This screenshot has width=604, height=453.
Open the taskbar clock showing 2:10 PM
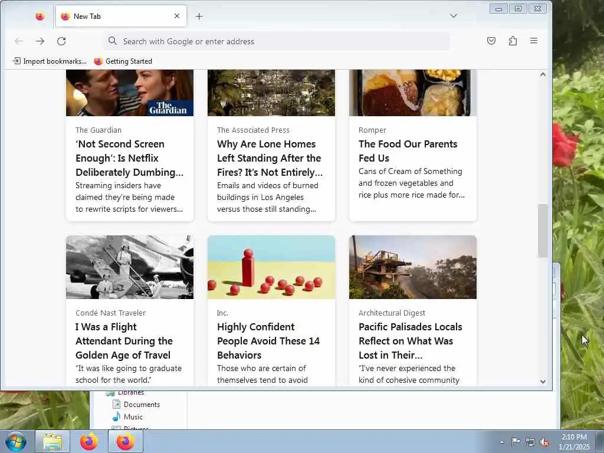click(x=574, y=442)
